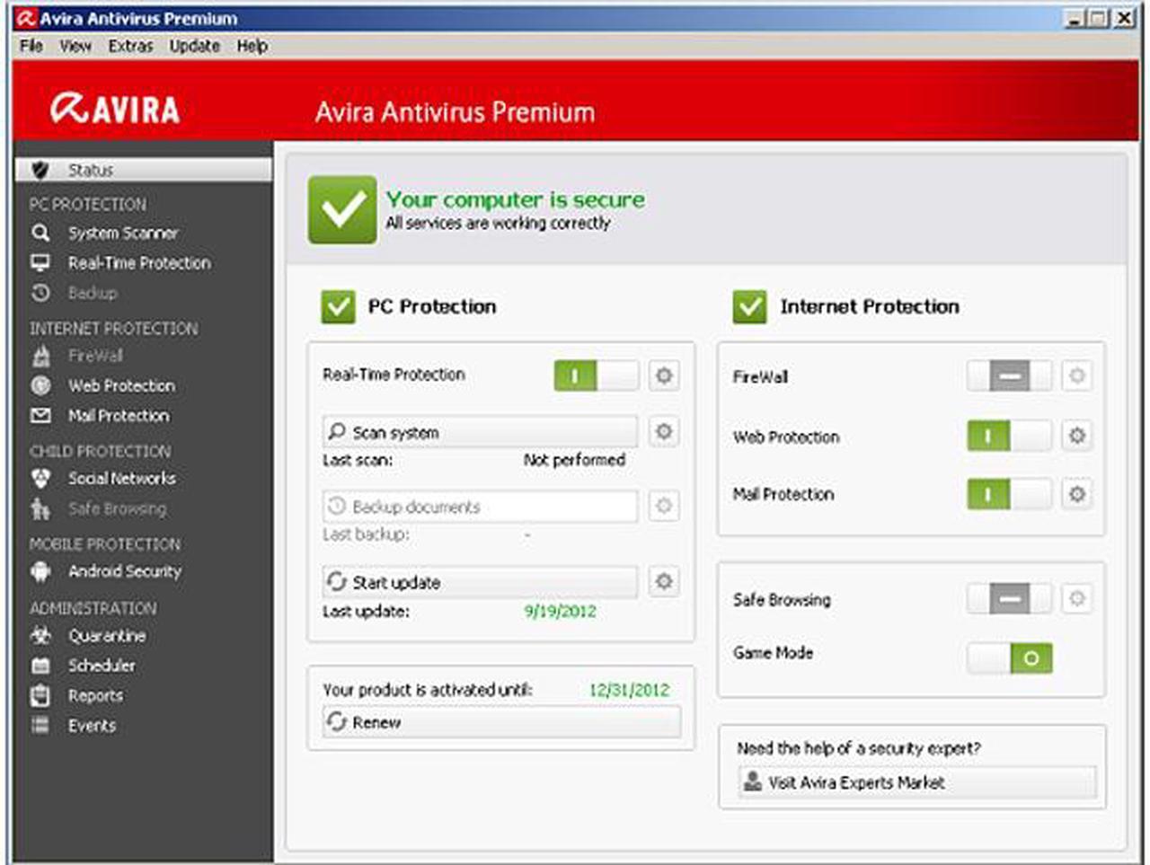
Task: Open the View menu
Action: (75, 46)
